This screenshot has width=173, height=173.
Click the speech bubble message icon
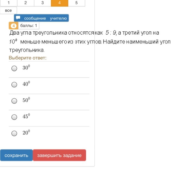pos(18,18)
